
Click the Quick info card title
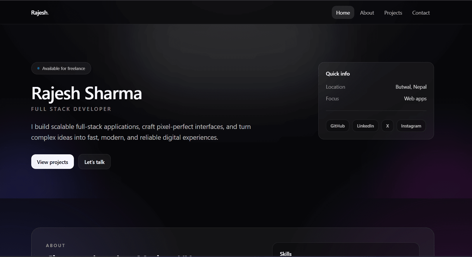[338, 74]
